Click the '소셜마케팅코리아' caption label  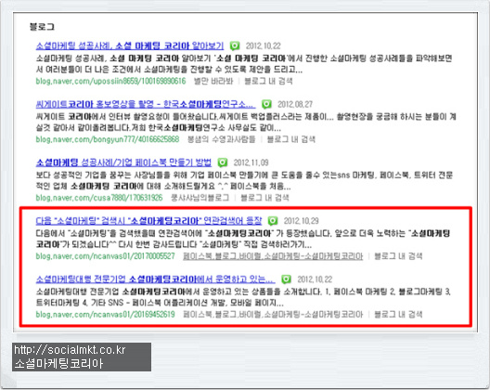58,364
